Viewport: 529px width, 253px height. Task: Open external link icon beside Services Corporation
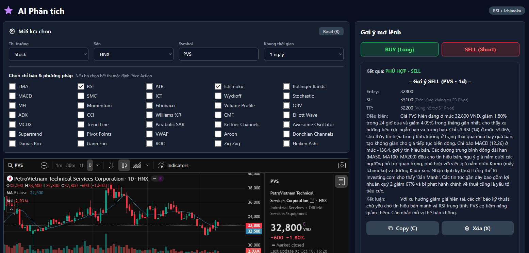[312, 201]
